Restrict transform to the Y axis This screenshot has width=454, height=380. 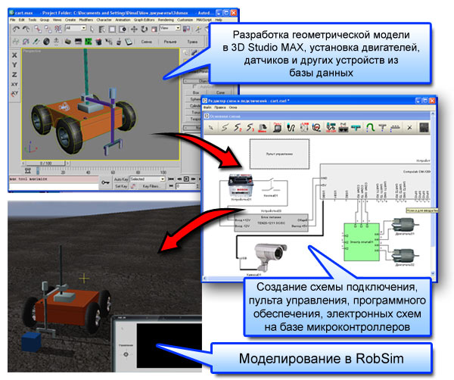[14, 64]
